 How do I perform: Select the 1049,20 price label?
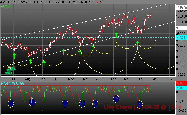181,7
